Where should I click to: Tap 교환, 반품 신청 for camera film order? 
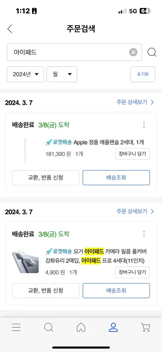(46, 290)
